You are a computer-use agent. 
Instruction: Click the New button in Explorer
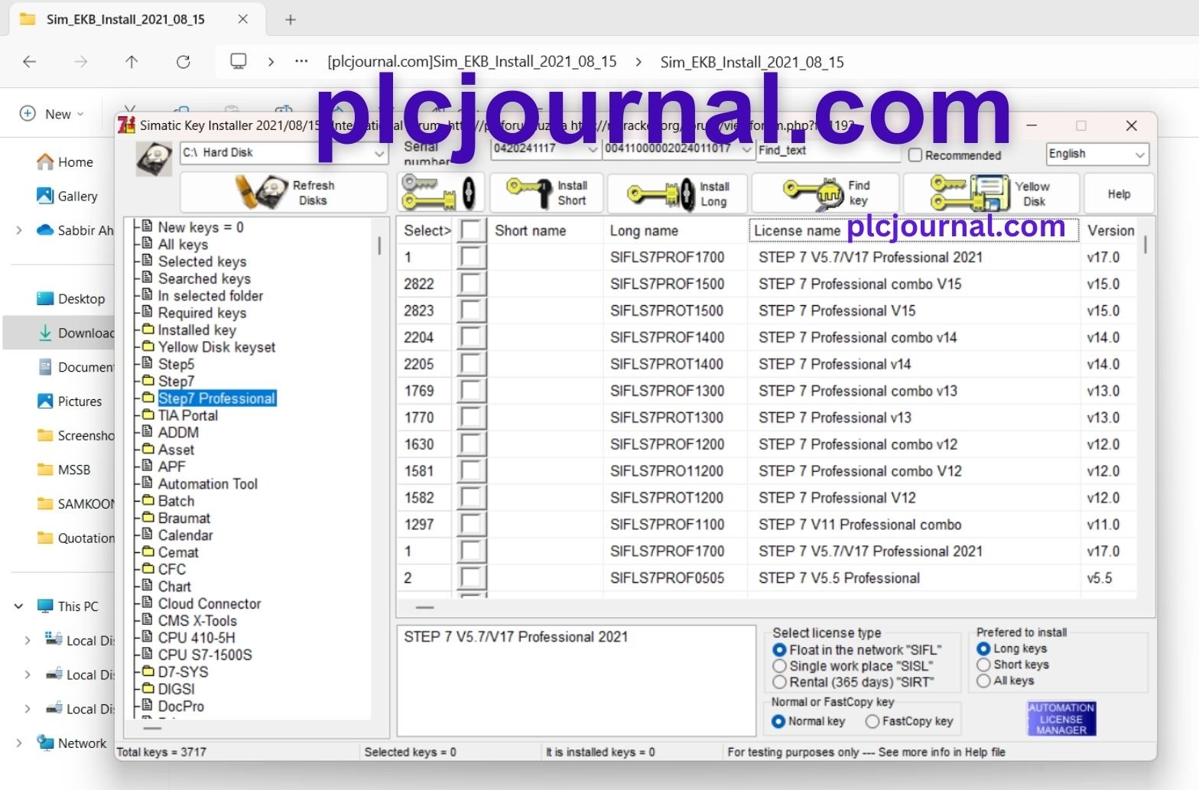coord(51,114)
